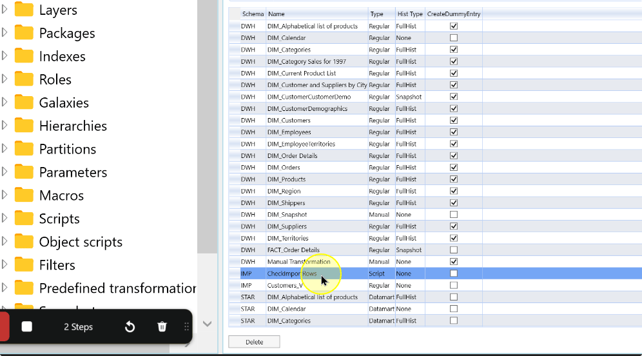642x356 pixels.
Task: Click the DIM_Shippers name cell
Action: [317, 203]
